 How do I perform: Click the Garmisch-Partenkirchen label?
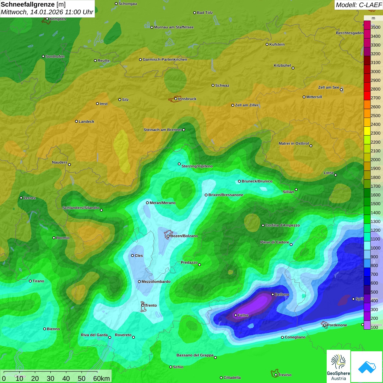(x=165, y=59)
